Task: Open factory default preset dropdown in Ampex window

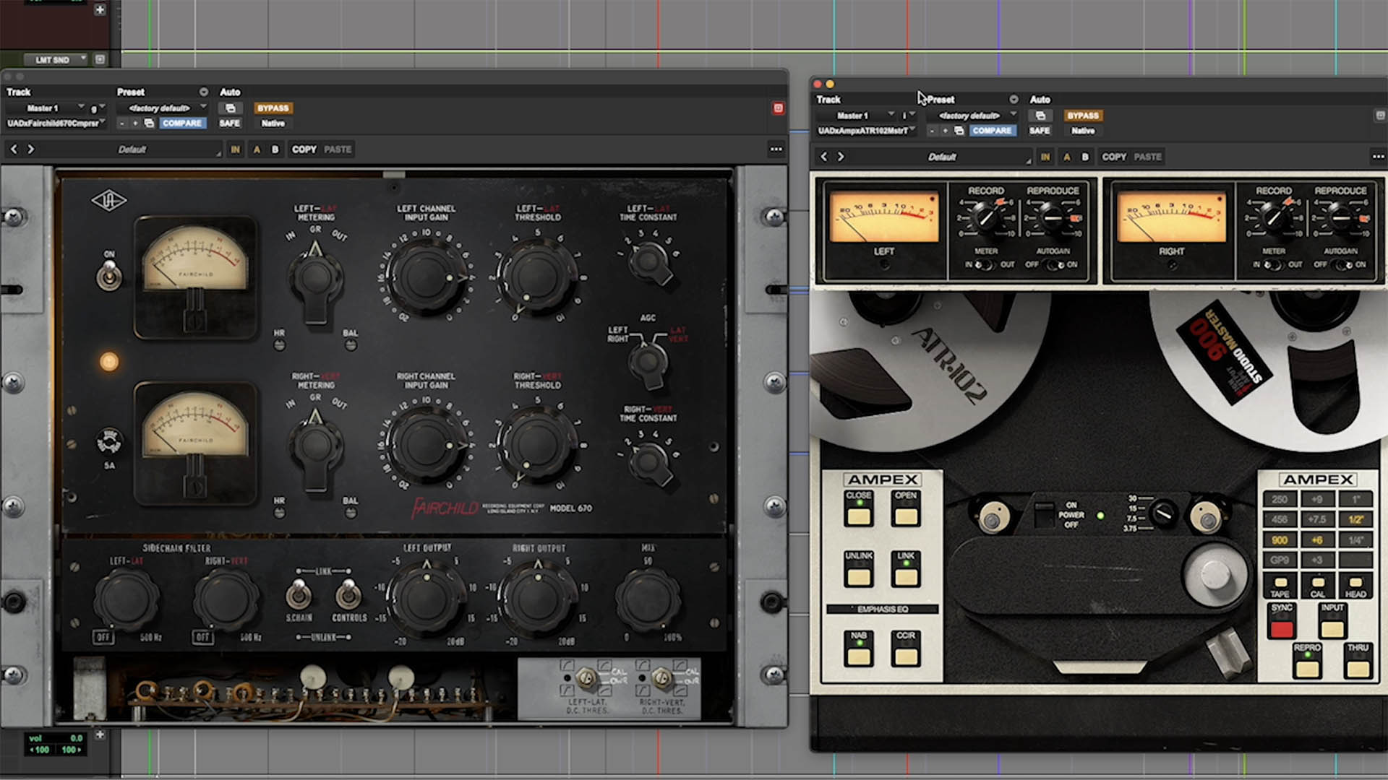Action: tap(972, 116)
